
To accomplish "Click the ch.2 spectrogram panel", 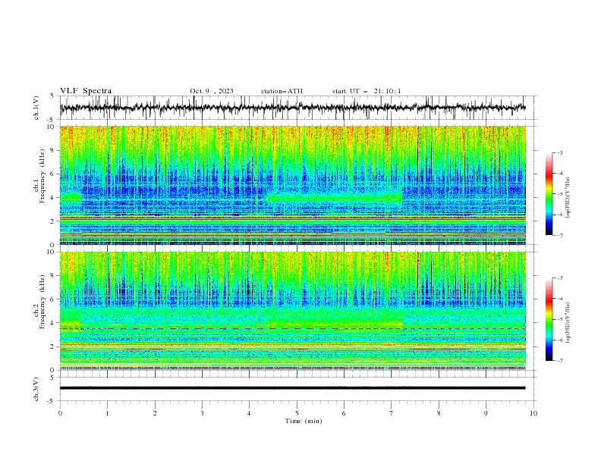I will 293,311.
